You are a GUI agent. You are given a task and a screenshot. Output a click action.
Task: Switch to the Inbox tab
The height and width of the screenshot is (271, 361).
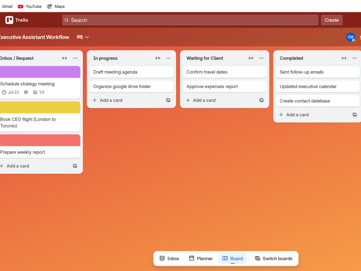point(169,259)
